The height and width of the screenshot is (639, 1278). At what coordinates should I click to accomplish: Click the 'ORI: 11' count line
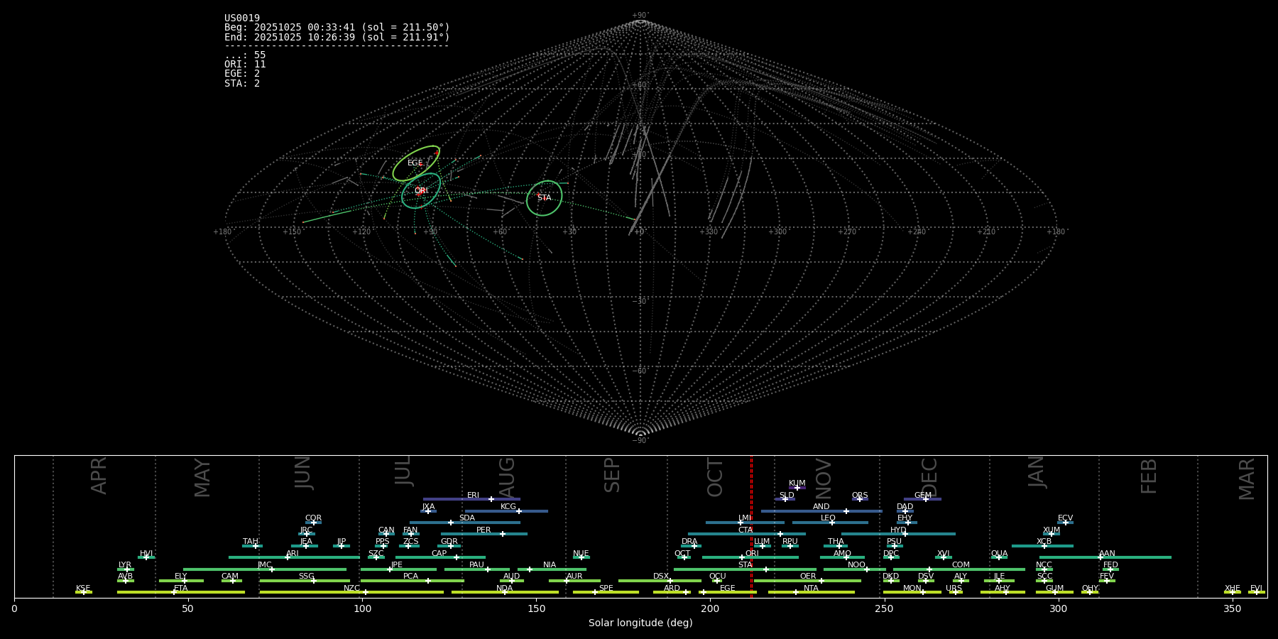pos(245,65)
